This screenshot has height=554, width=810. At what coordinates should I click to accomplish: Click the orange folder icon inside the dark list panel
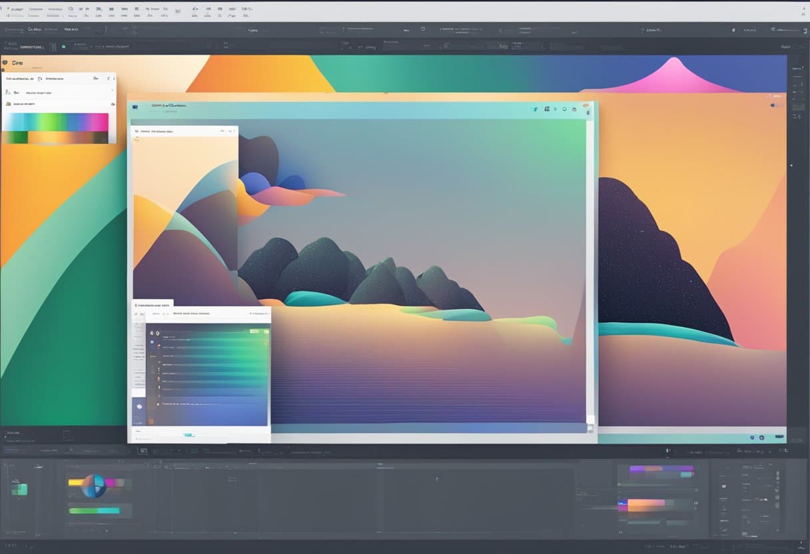point(159,346)
